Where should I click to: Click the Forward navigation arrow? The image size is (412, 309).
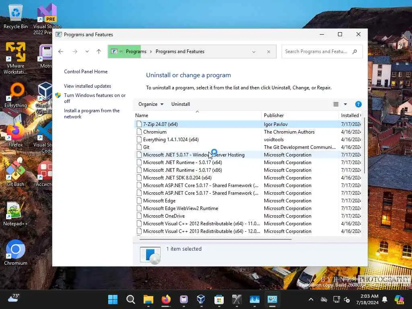coord(75,51)
